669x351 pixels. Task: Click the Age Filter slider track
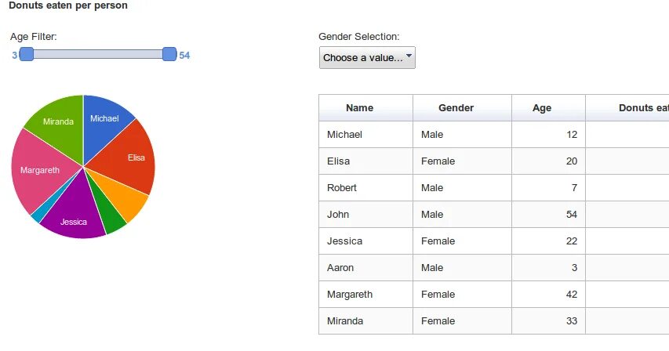97,54
